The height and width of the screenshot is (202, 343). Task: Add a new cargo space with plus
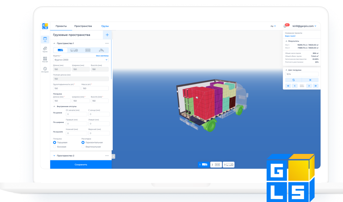pos(107,35)
